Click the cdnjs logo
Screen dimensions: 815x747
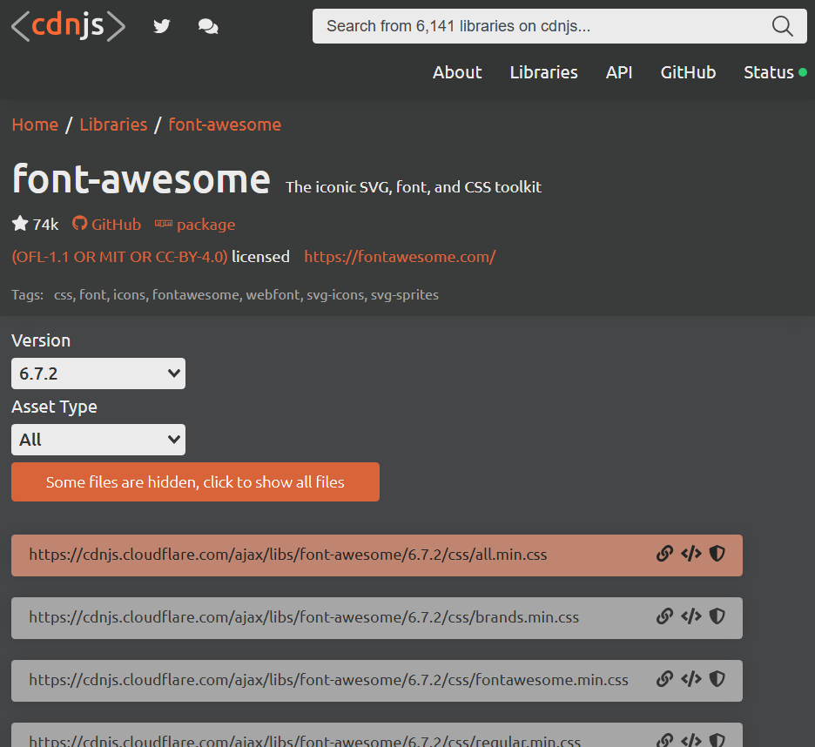pos(68,26)
